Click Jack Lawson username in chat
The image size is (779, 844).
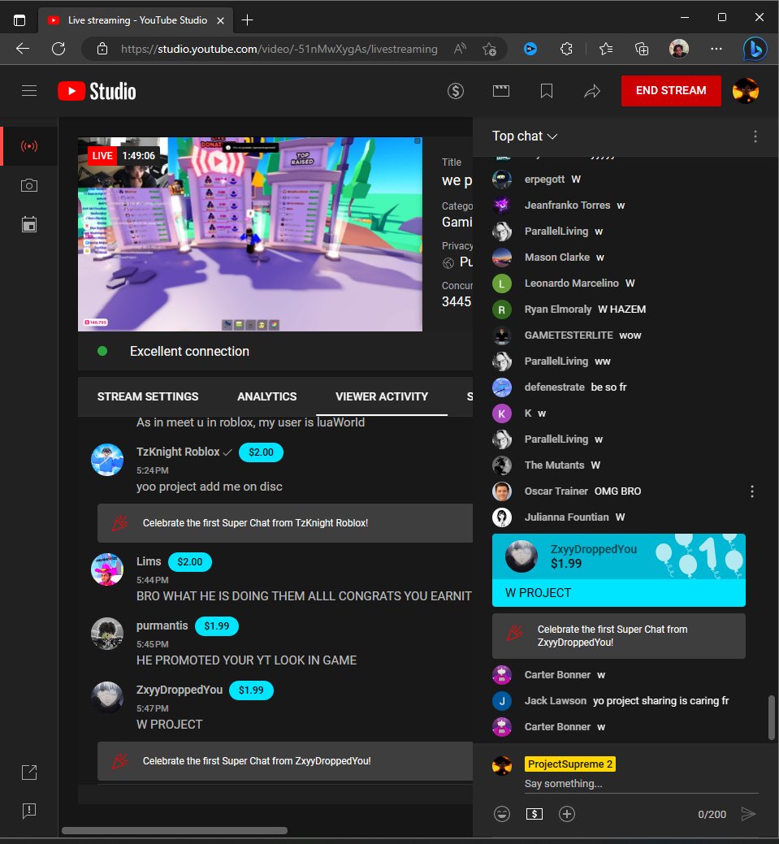pyautogui.click(x=555, y=701)
